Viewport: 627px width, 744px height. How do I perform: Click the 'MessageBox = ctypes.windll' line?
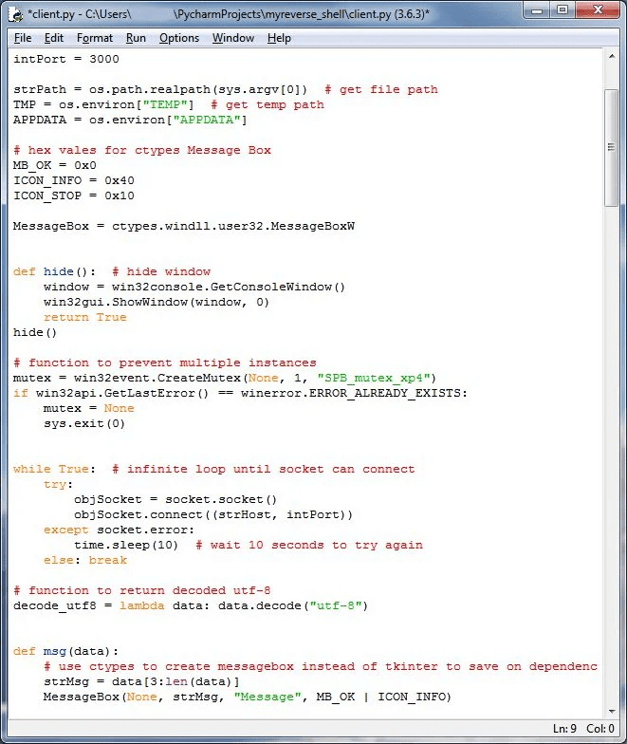[x=184, y=226]
